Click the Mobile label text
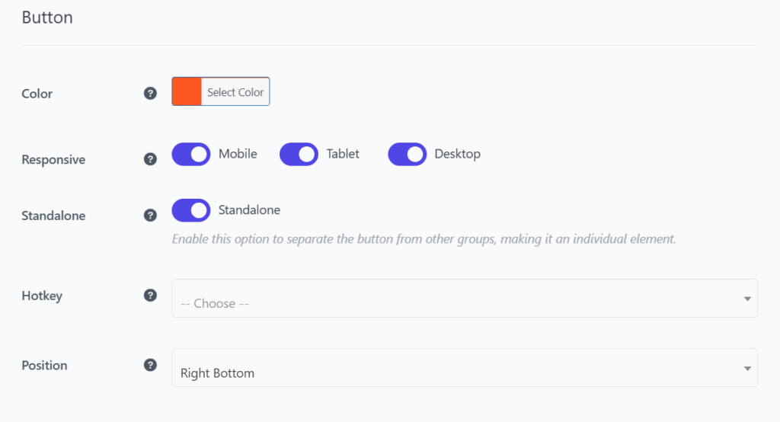 tap(238, 154)
